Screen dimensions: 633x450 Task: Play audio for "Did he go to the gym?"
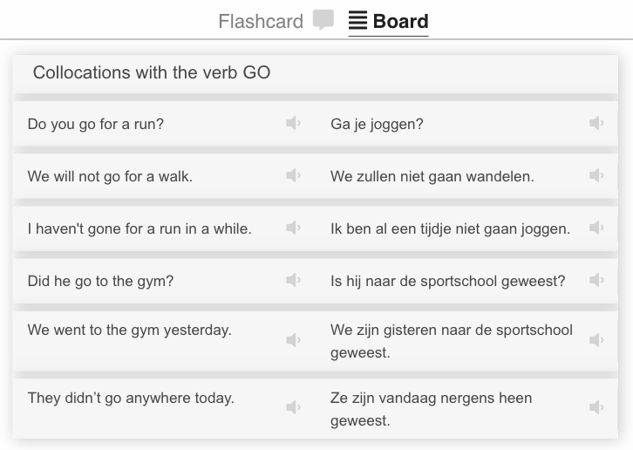[x=294, y=280]
